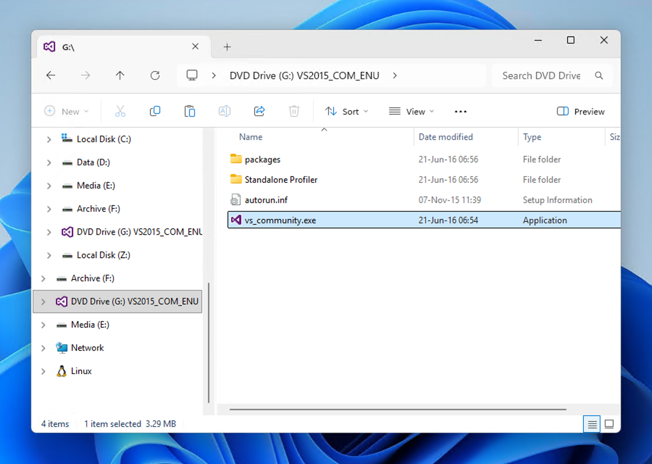Select Local Disk (C:) in sidebar

tap(104, 139)
